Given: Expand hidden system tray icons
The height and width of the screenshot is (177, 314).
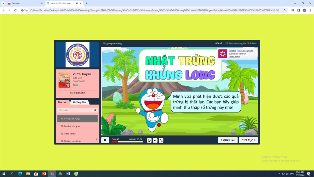Looking at the screenshot, I should tap(279, 174).
